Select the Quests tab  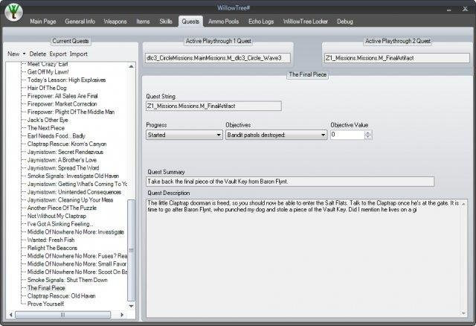[190, 22]
